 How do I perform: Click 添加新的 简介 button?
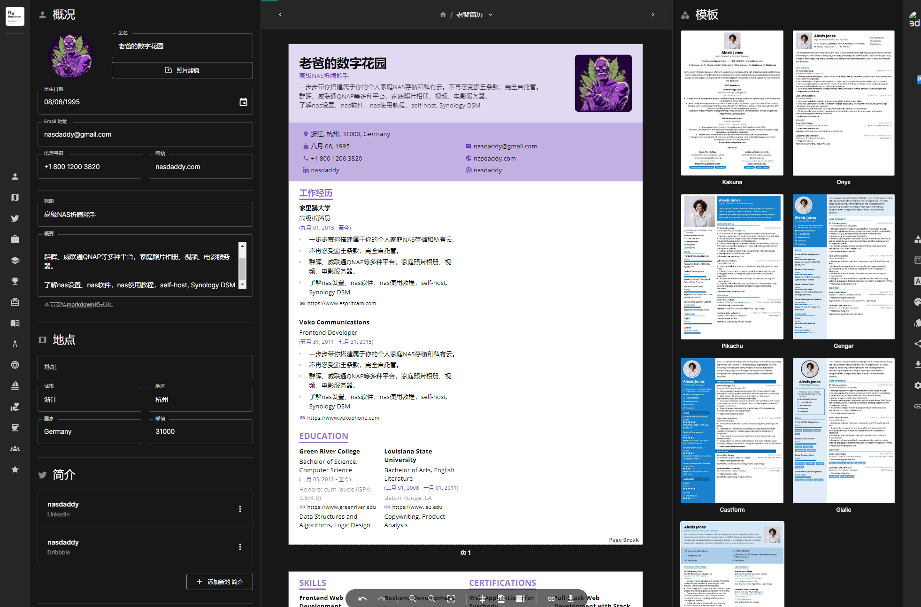pos(219,582)
